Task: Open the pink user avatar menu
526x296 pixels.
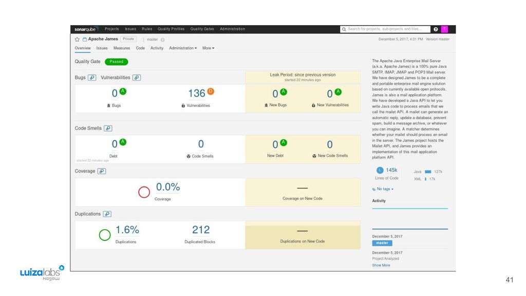Action: pos(444,29)
